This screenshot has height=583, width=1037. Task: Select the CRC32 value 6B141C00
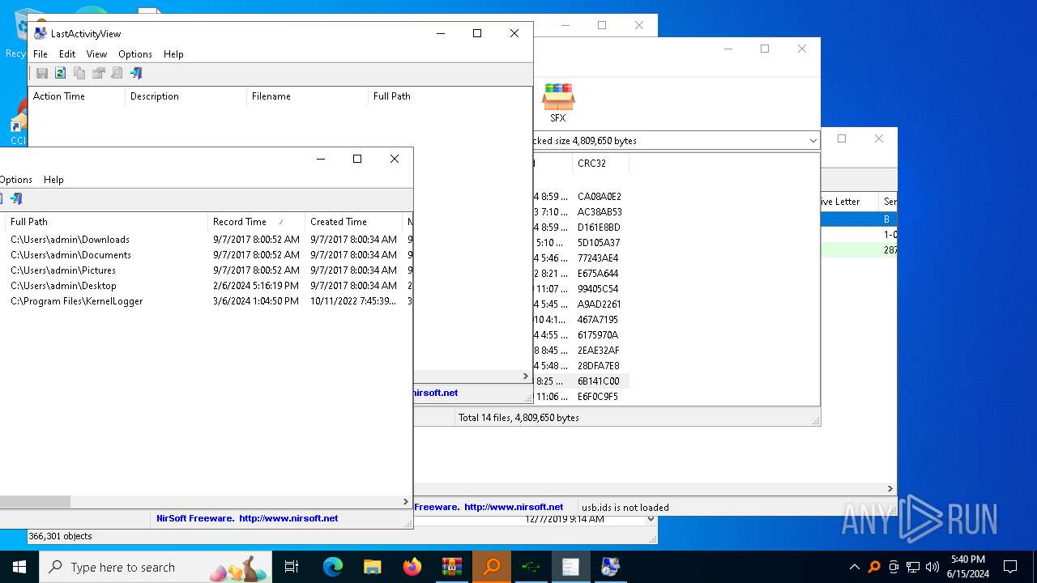tap(599, 381)
